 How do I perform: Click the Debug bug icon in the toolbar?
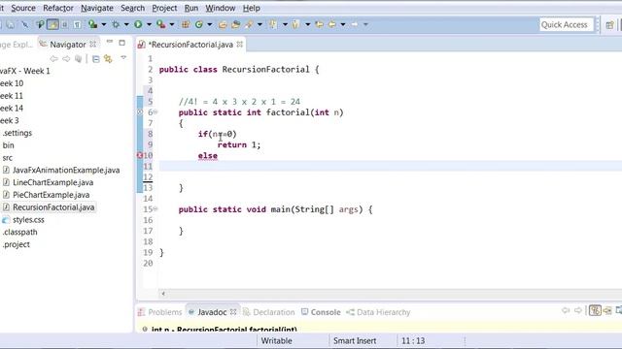(116, 24)
